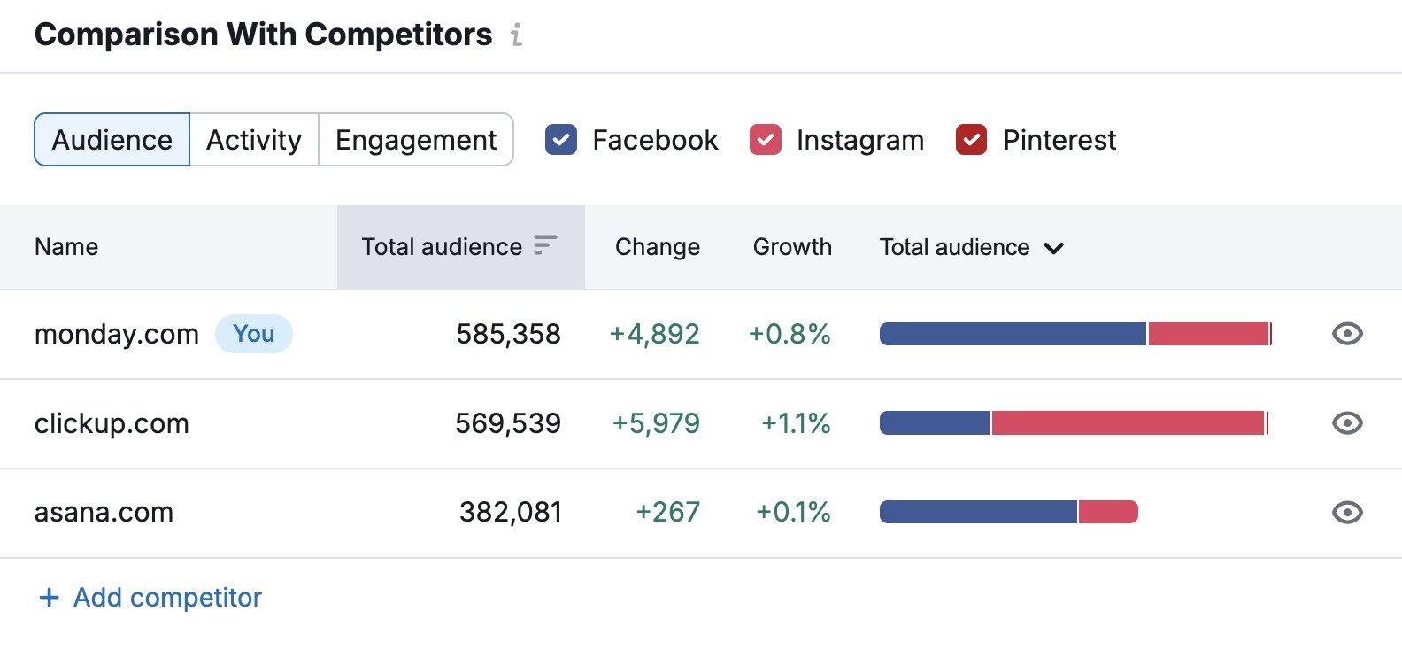Uncheck the Facebook filter
1402x650 pixels.
click(561, 139)
